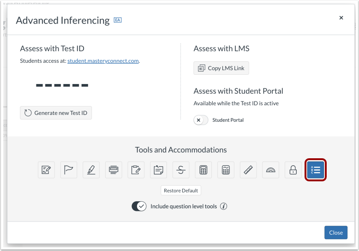Click the info icon beside question level tools
The image size is (359, 251).
[x=224, y=206]
